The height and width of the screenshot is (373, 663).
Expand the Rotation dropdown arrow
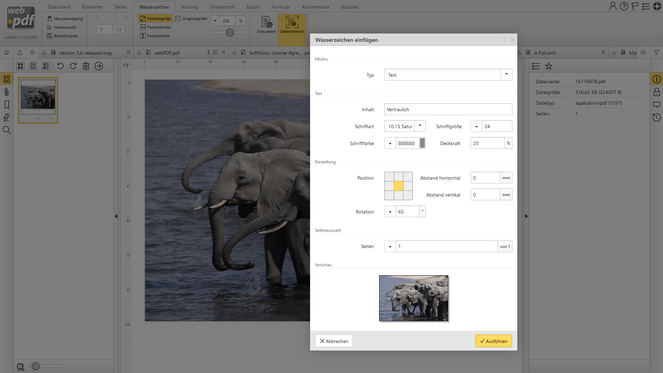(x=390, y=212)
